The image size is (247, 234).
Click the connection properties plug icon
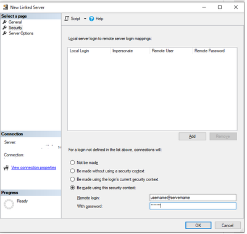[x=6, y=168]
